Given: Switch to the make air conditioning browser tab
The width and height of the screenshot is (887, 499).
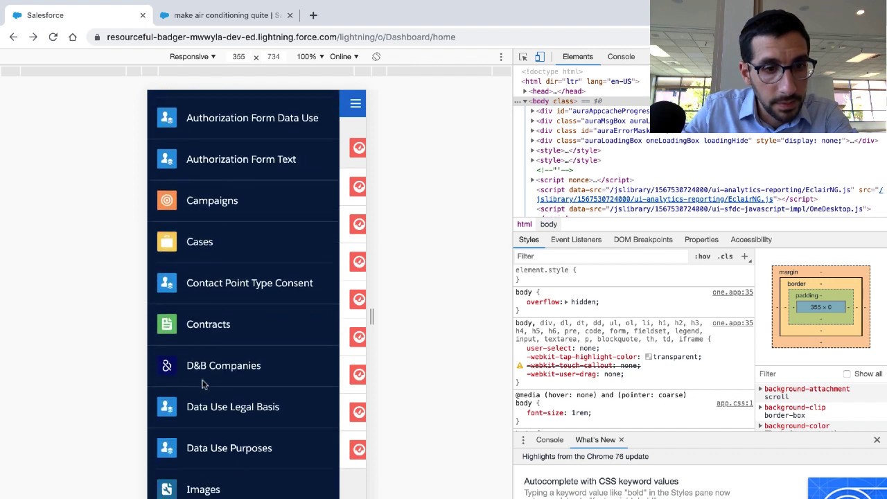Looking at the screenshot, I should tap(227, 15).
